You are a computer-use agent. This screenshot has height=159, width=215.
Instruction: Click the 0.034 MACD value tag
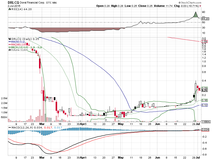point(205,129)
